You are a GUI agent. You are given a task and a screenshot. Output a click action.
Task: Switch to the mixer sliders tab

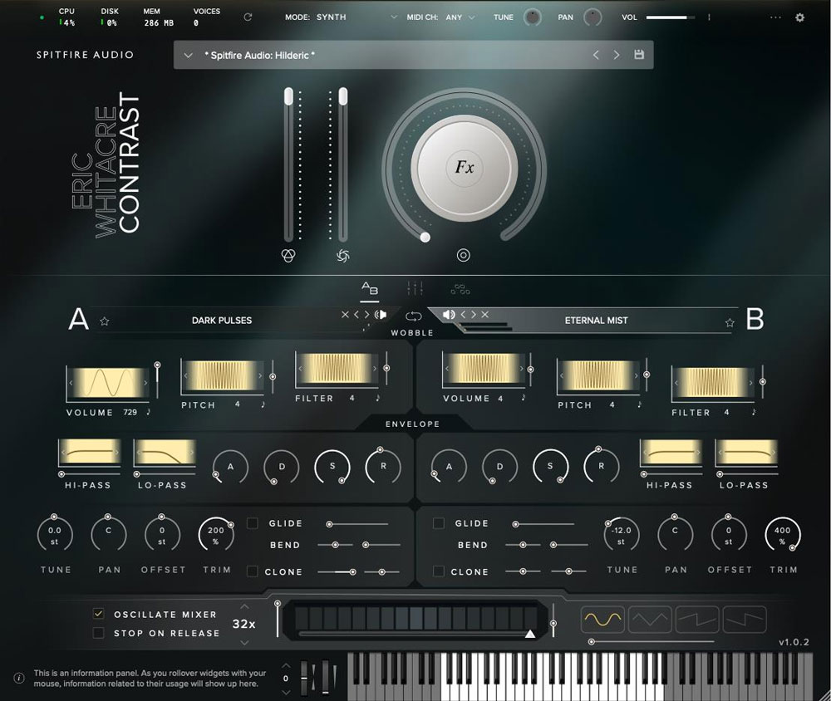(415, 289)
